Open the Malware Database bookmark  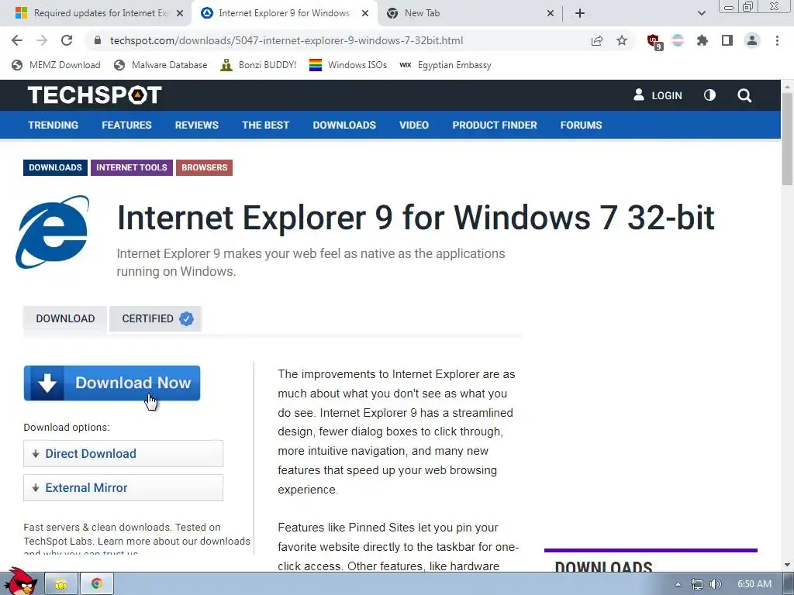point(161,65)
